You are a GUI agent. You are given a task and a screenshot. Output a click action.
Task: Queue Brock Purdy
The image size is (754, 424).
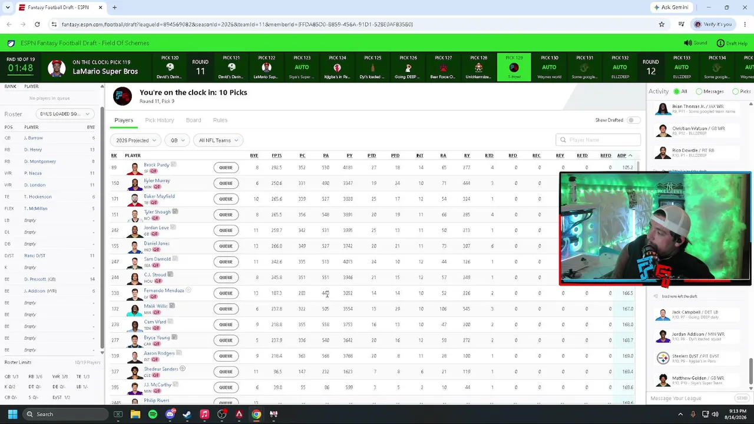click(226, 167)
